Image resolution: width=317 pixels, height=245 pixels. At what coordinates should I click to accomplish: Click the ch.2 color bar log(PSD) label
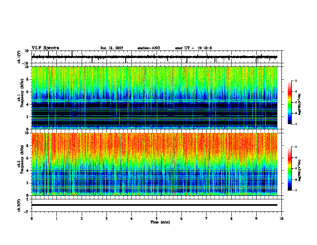tap(300, 170)
